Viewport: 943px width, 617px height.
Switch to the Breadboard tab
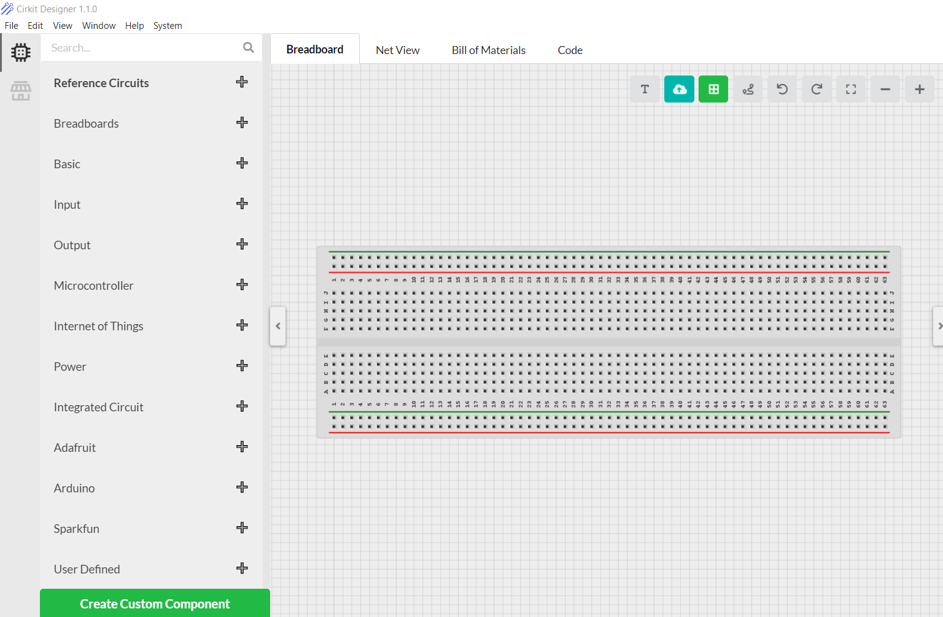(315, 49)
